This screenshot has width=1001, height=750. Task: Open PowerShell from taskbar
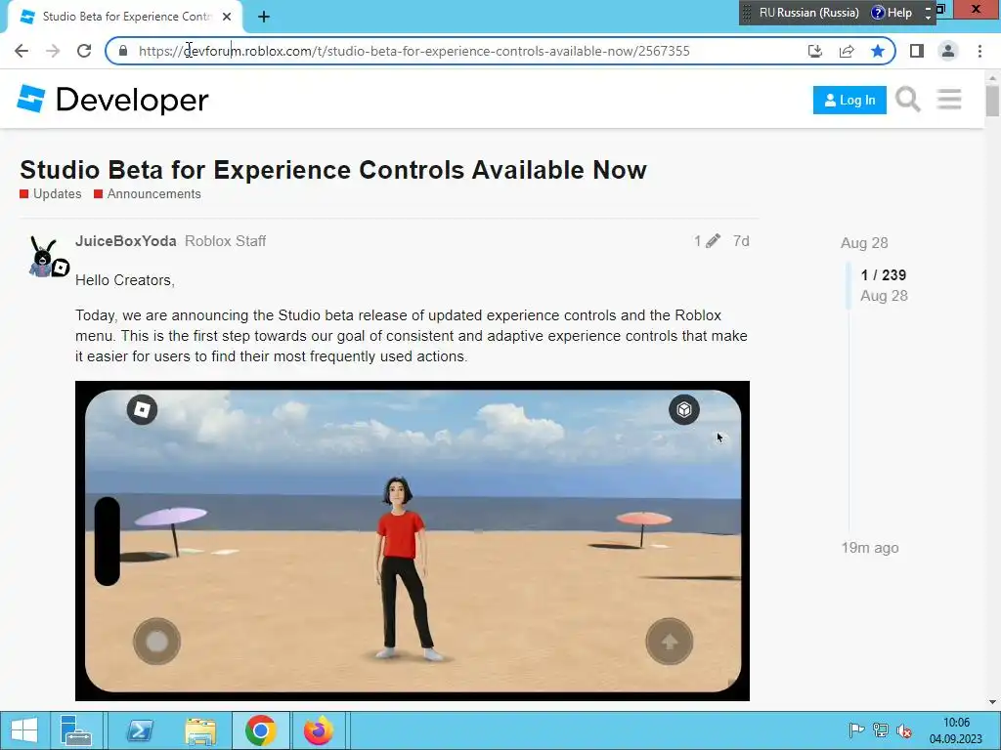point(140,730)
